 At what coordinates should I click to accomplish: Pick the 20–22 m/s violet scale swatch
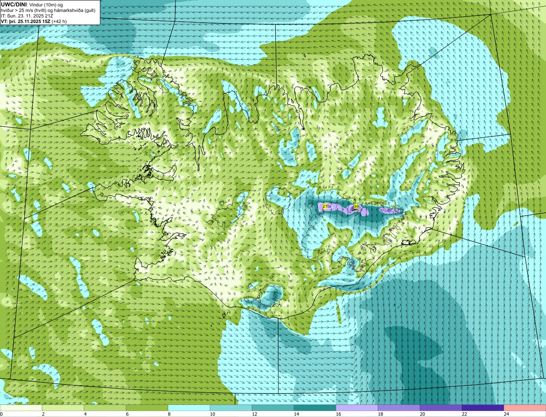[x=441, y=408]
